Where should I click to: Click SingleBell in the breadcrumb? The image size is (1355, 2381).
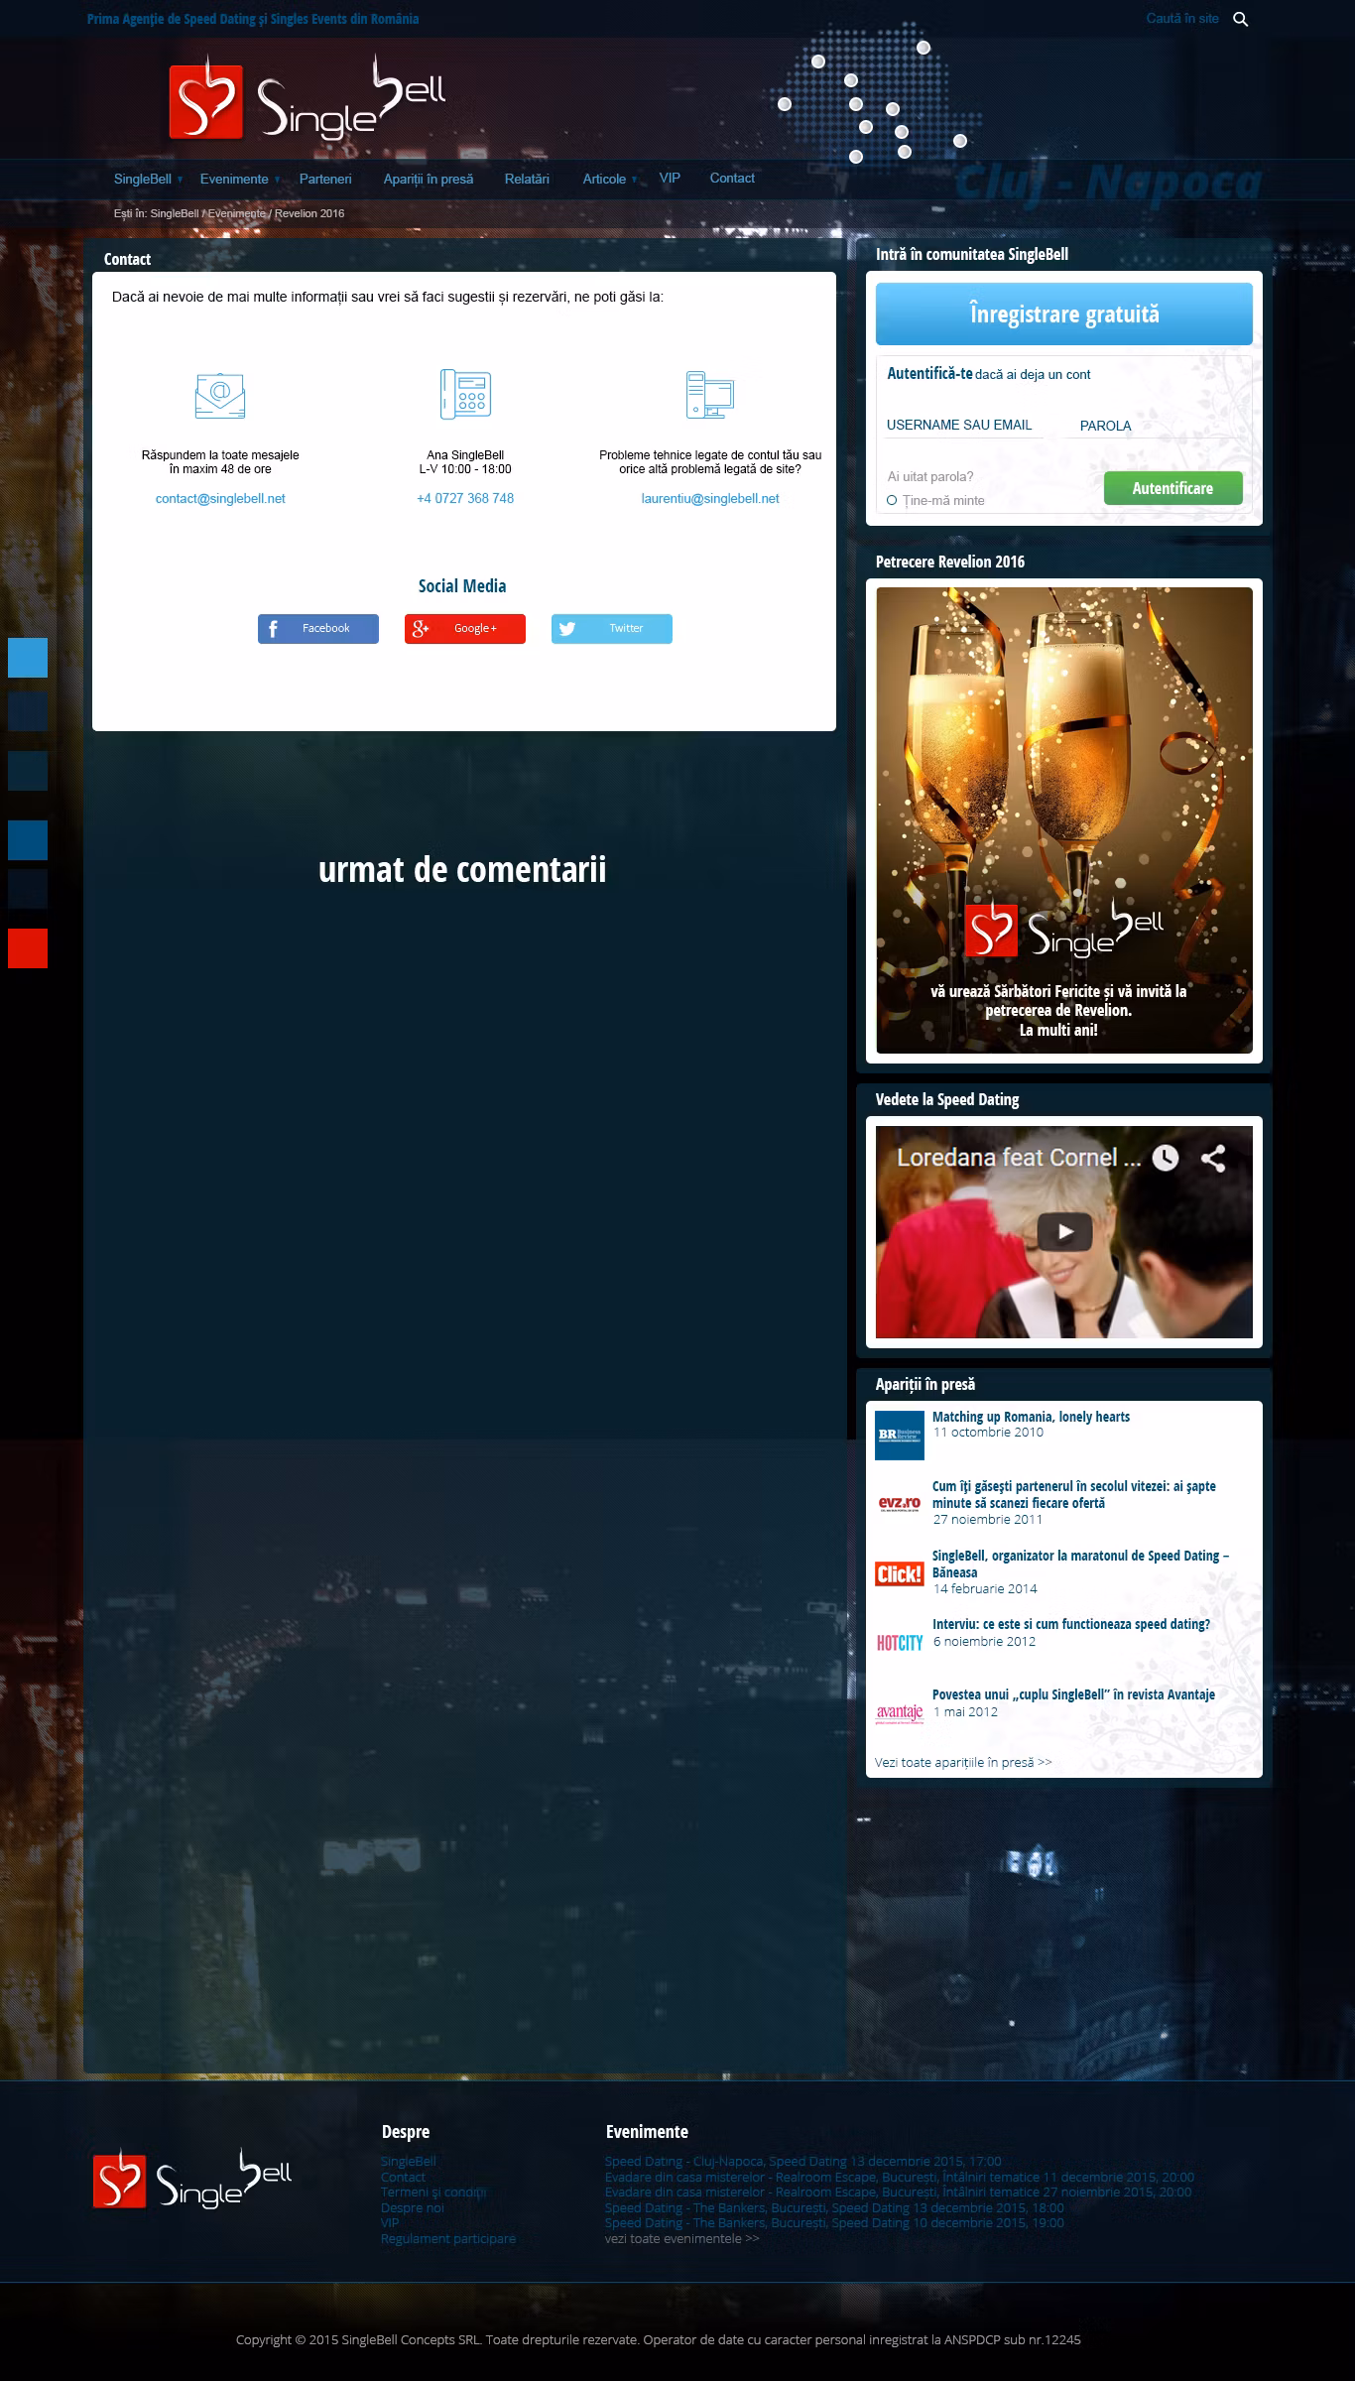(x=175, y=213)
